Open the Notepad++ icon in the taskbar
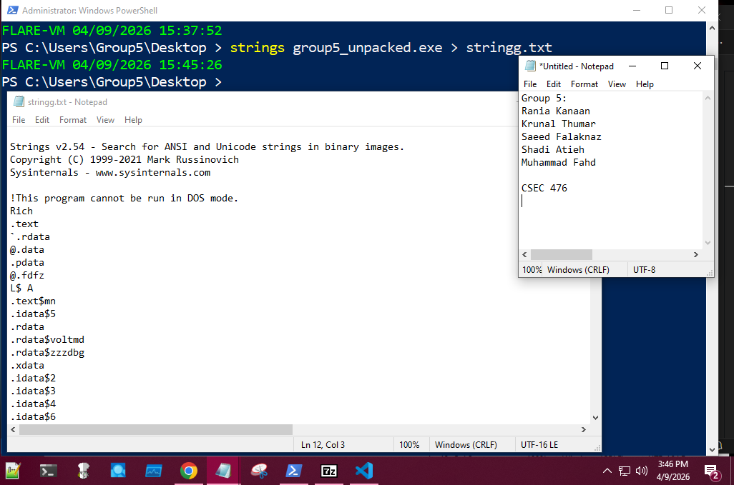 (13, 471)
